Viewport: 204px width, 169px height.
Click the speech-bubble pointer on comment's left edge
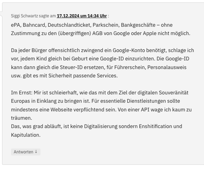pos(1,14)
